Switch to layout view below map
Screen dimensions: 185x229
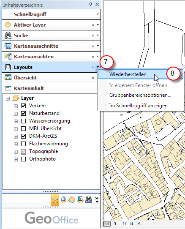(114, 224)
